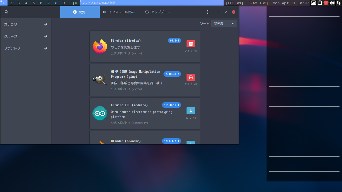Open the cloud tray icon
This screenshot has height=192, width=342.
tap(313, 3)
